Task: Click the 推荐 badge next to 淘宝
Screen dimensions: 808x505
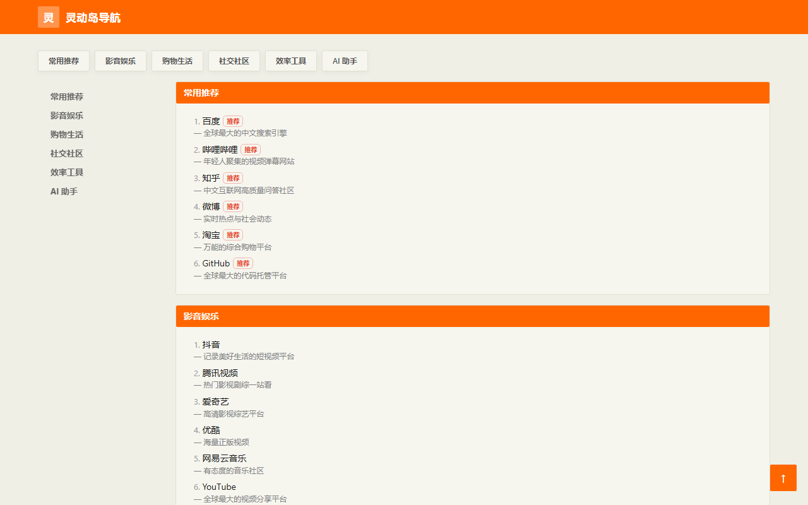Action: point(233,235)
